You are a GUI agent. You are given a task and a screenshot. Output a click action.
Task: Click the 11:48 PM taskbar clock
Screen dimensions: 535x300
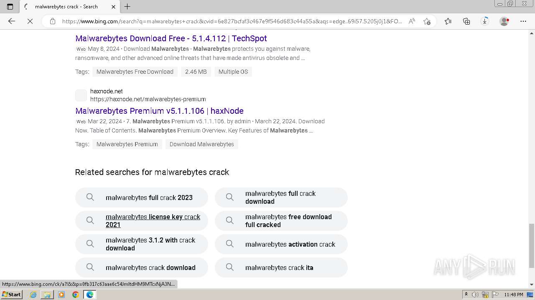pos(514,295)
